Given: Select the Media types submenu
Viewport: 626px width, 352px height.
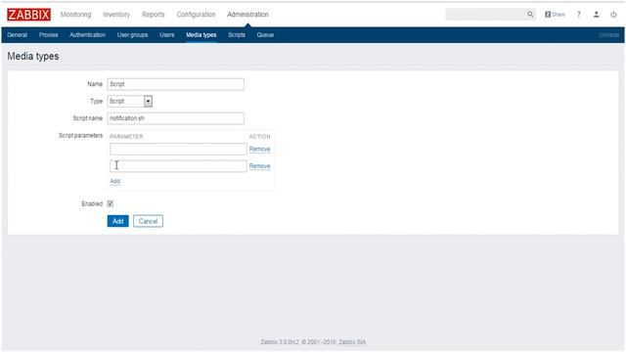Looking at the screenshot, I should click(201, 35).
